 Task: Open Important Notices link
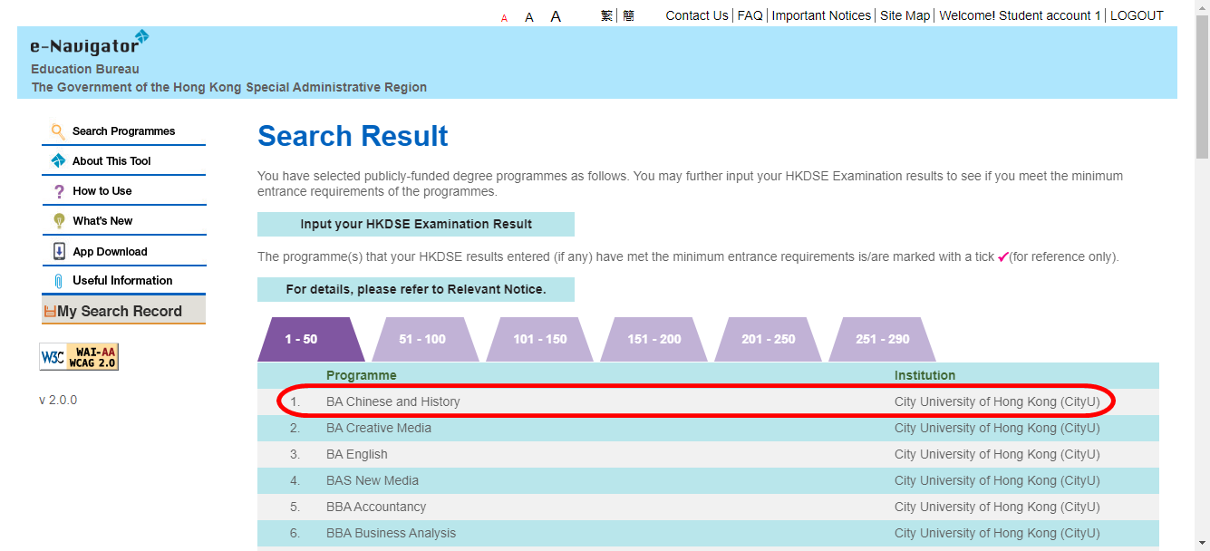pos(821,15)
